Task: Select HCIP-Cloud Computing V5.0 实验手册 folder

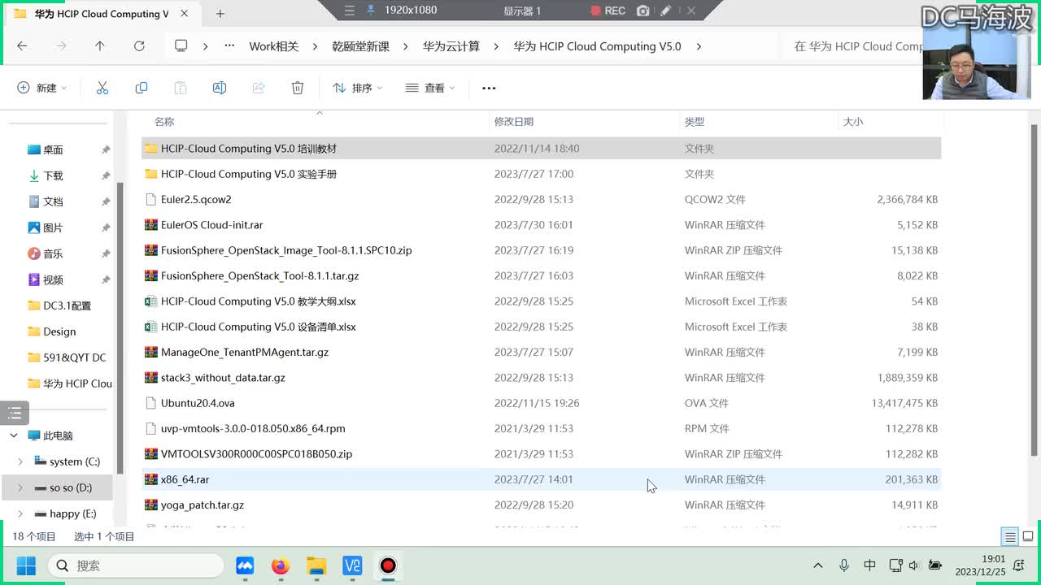Action: (x=542, y=174)
